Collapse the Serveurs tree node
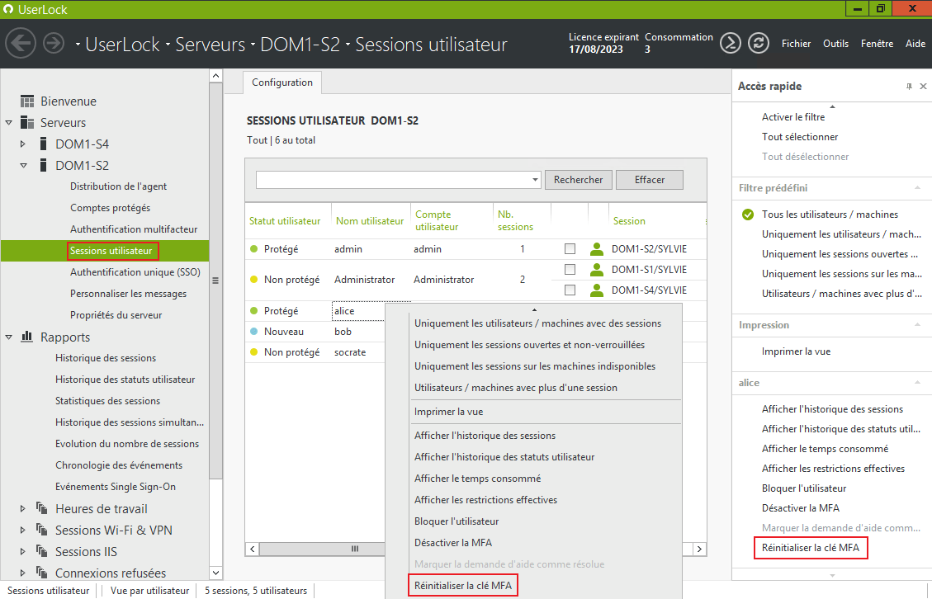This screenshot has width=932, height=599. pos(8,123)
